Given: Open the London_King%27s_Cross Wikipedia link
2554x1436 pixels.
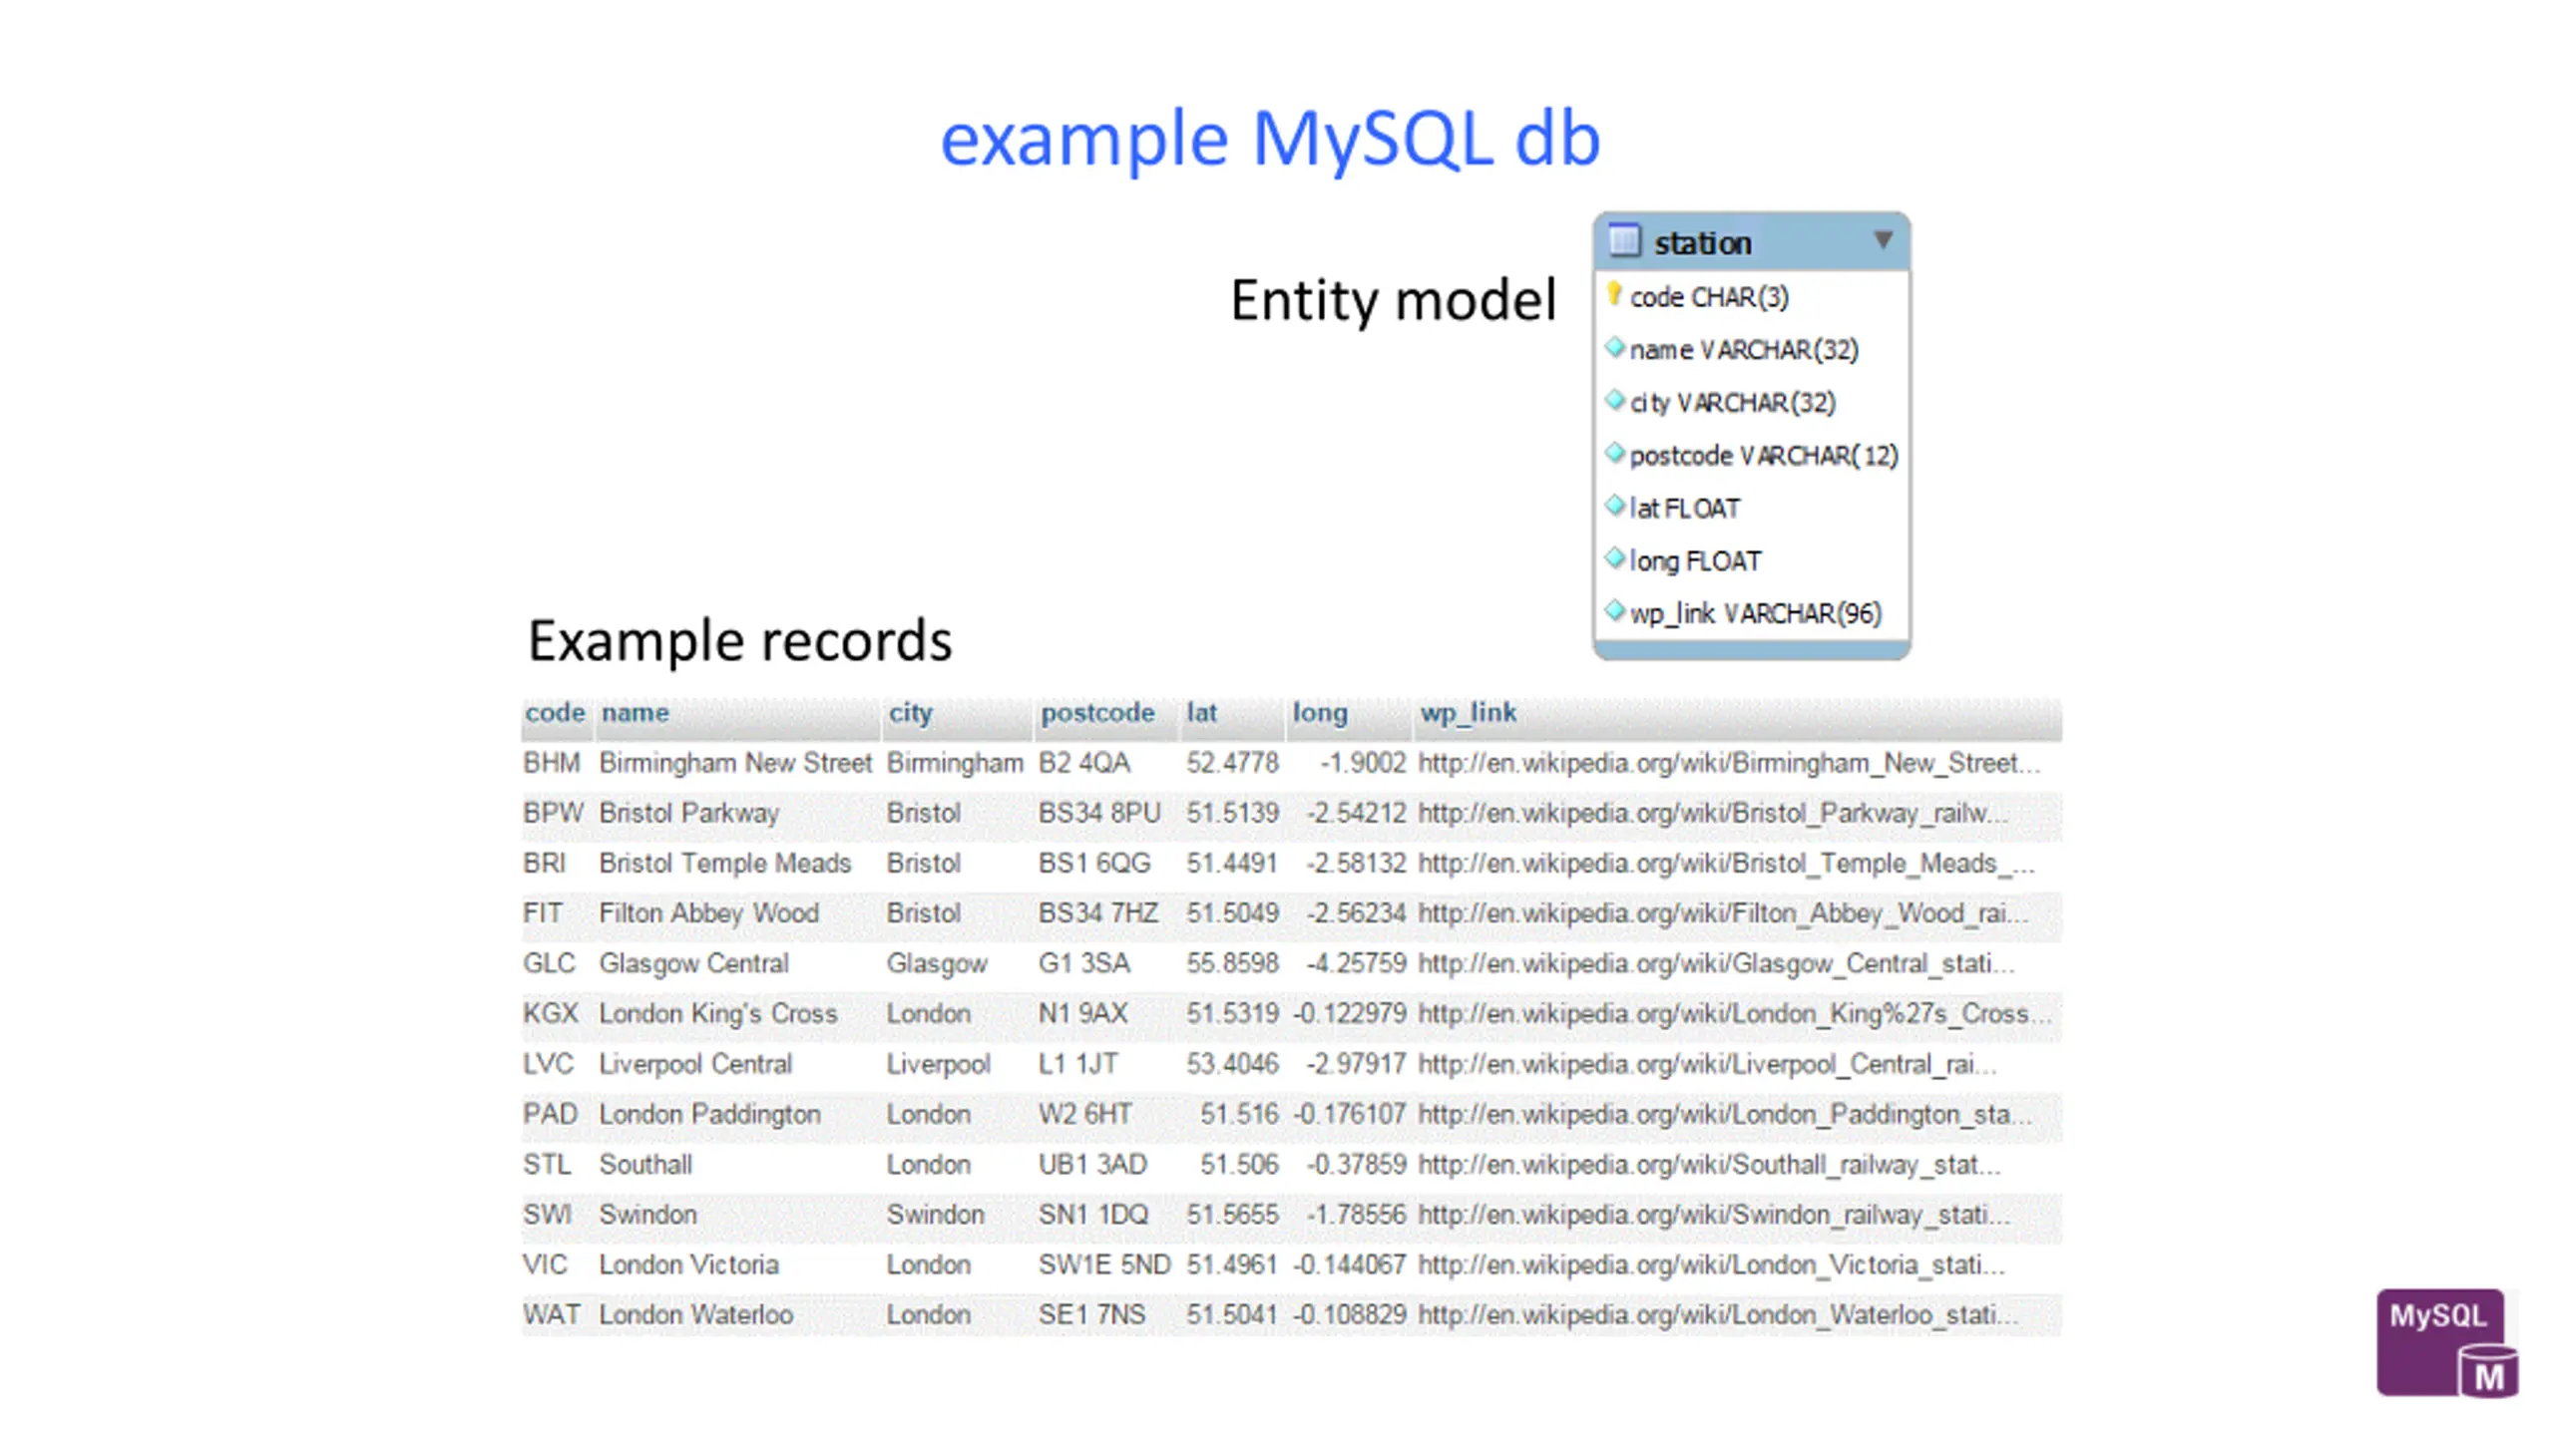Looking at the screenshot, I should (x=1735, y=1014).
